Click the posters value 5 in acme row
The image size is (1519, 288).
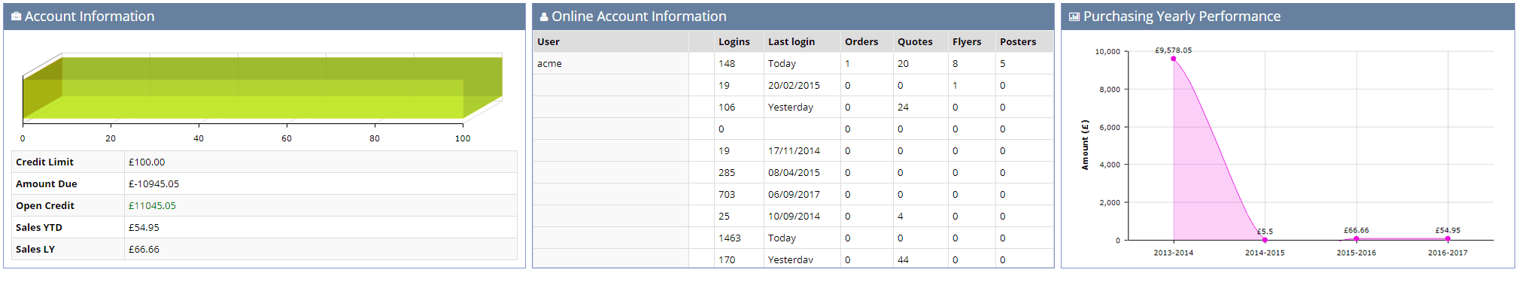point(1003,64)
